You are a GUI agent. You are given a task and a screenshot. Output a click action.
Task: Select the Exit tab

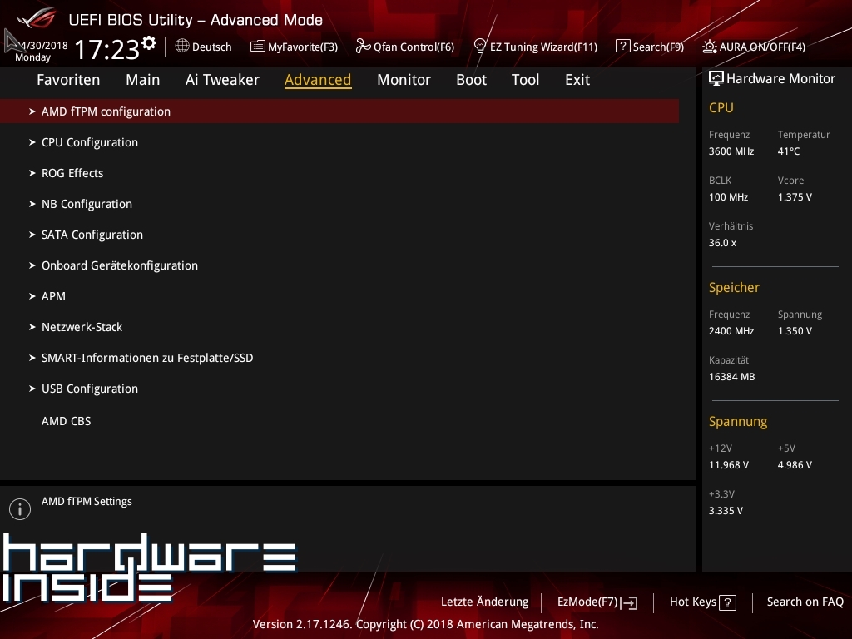(x=577, y=80)
